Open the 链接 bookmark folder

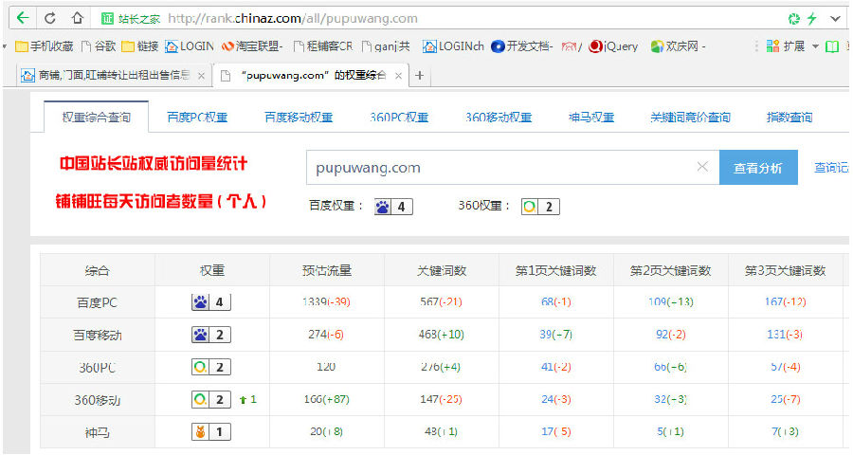click(x=140, y=46)
